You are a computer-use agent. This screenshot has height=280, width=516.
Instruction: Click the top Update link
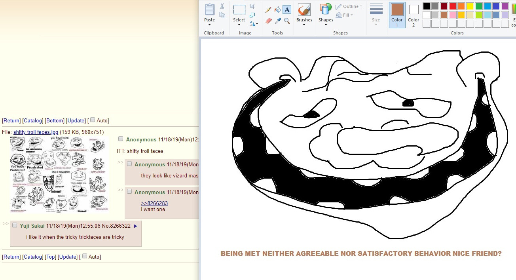pyautogui.click(x=76, y=120)
